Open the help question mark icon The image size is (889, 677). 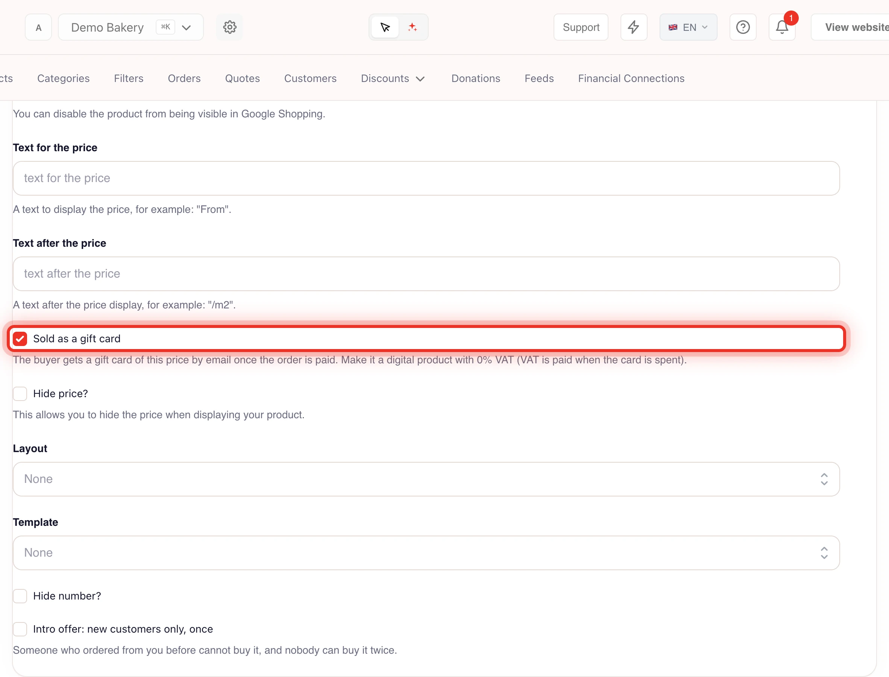coord(743,27)
